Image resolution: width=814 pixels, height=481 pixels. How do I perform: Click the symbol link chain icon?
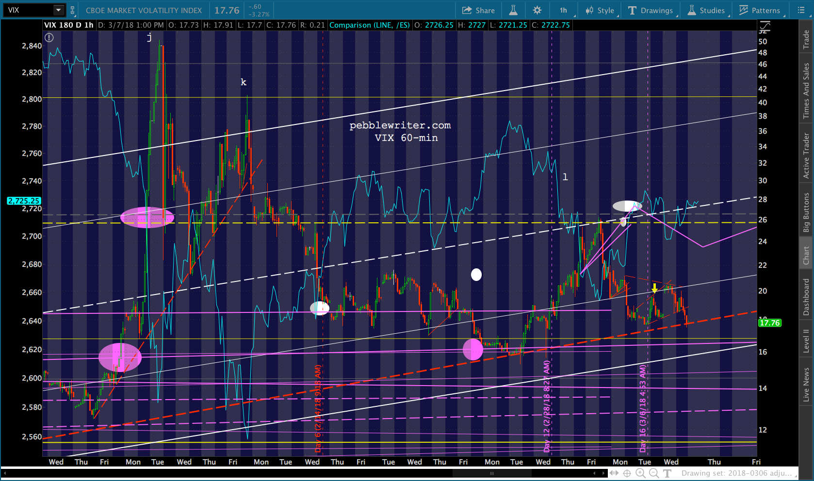pyautogui.click(x=73, y=10)
